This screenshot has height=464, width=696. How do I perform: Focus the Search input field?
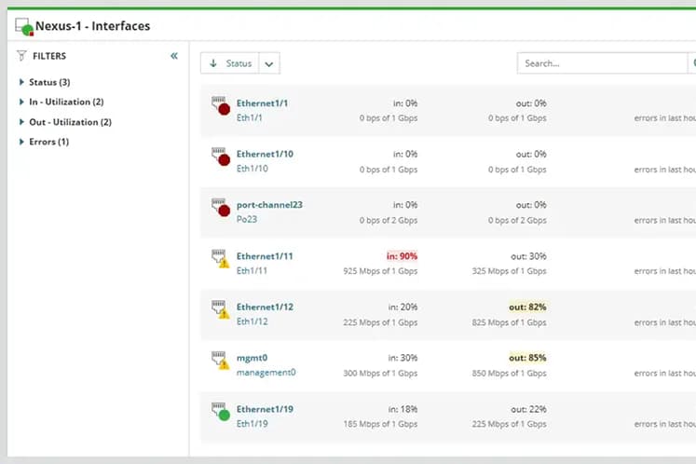(602, 63)
